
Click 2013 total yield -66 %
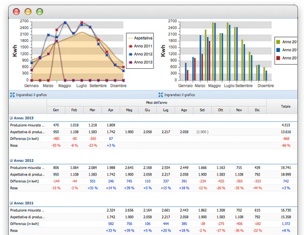point(286,146)
